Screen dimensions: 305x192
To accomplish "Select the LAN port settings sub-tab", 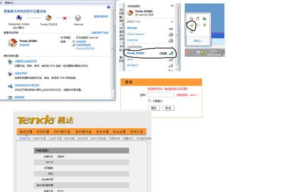I will 55,138.
